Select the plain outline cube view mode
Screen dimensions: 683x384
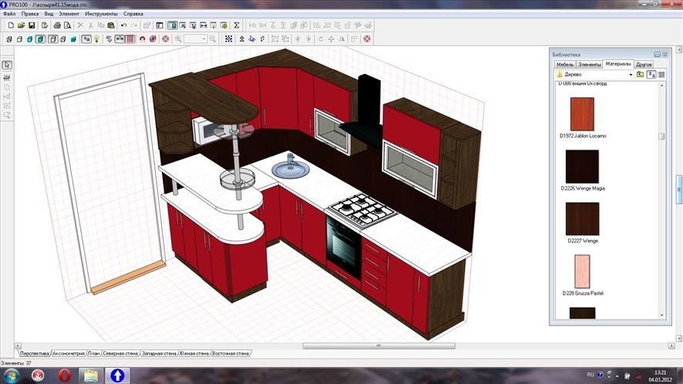19,39
